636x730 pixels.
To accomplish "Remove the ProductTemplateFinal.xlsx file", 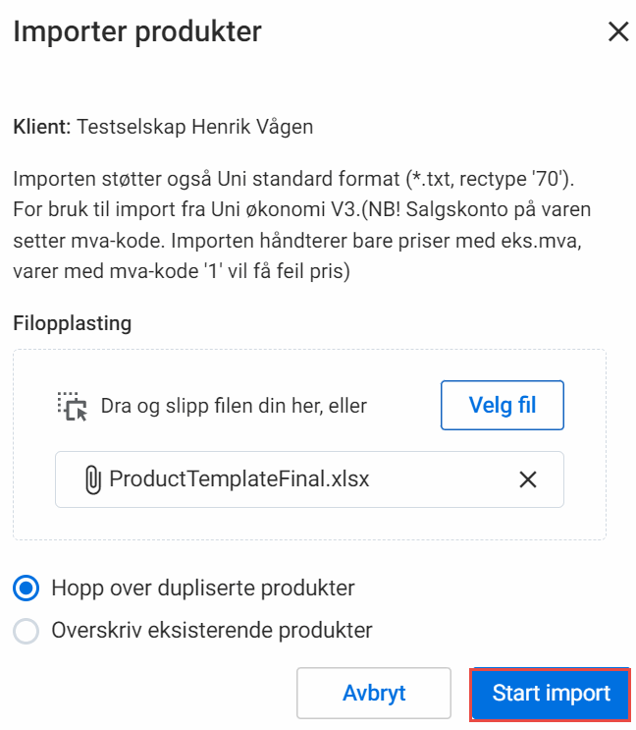I will click(x=528, y=479).
